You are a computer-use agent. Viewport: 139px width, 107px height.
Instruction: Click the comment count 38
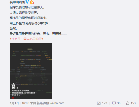click(119, 103)
